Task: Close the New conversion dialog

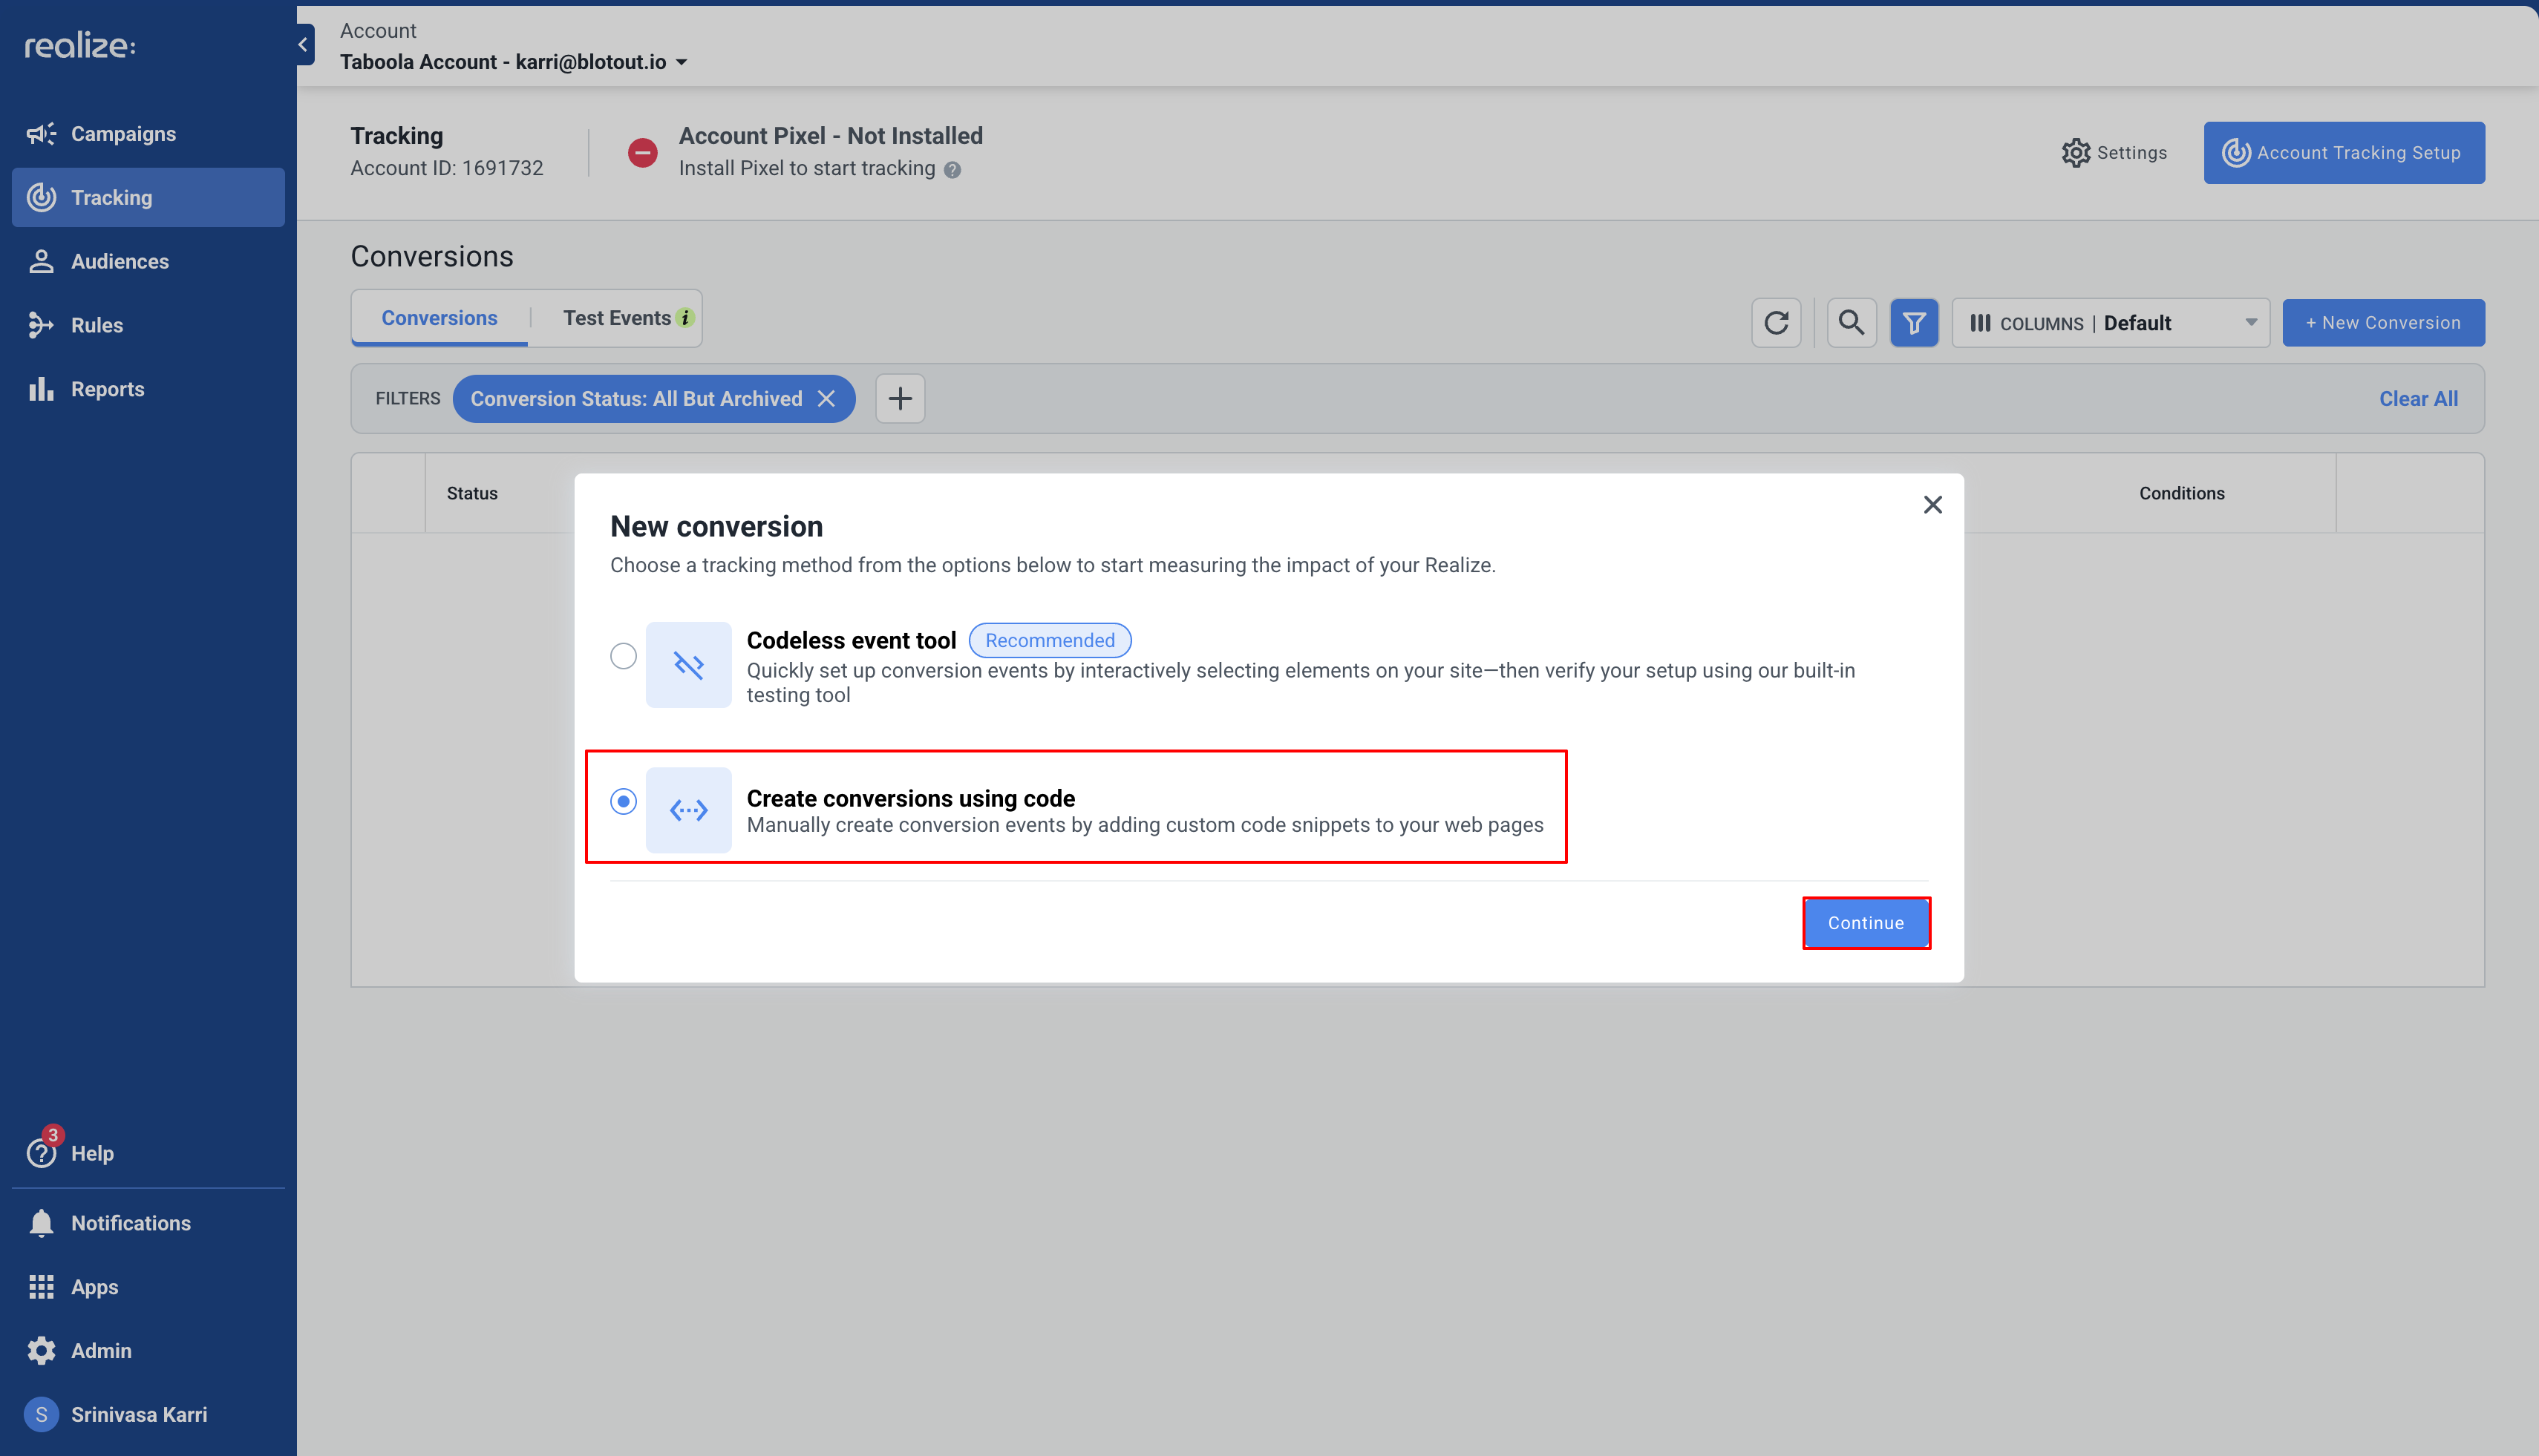Action: (1932, 505)
